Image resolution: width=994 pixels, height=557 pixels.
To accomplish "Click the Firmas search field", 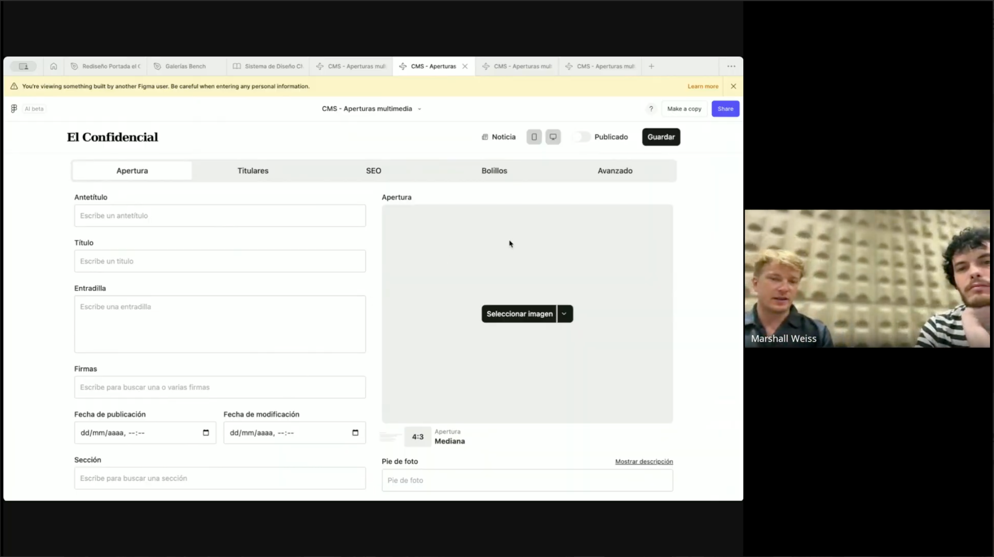I will [220, 387].
